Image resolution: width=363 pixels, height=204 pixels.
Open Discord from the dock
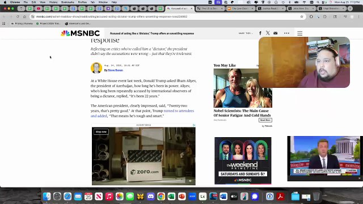pyautogui.click(x=151, y=197)
